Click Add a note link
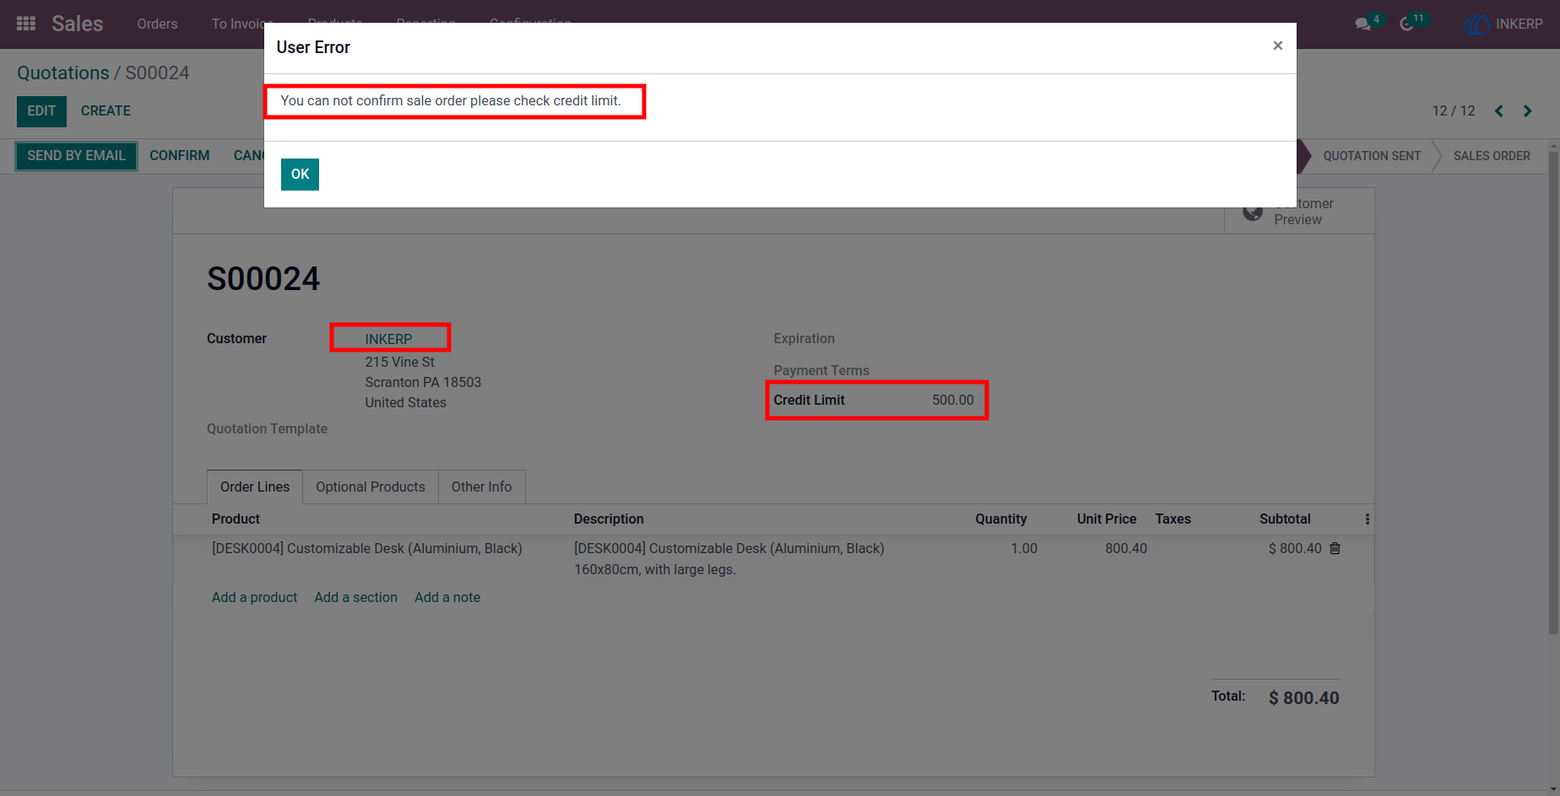Viewport: 1560px width, 796px height. (447, 598)
